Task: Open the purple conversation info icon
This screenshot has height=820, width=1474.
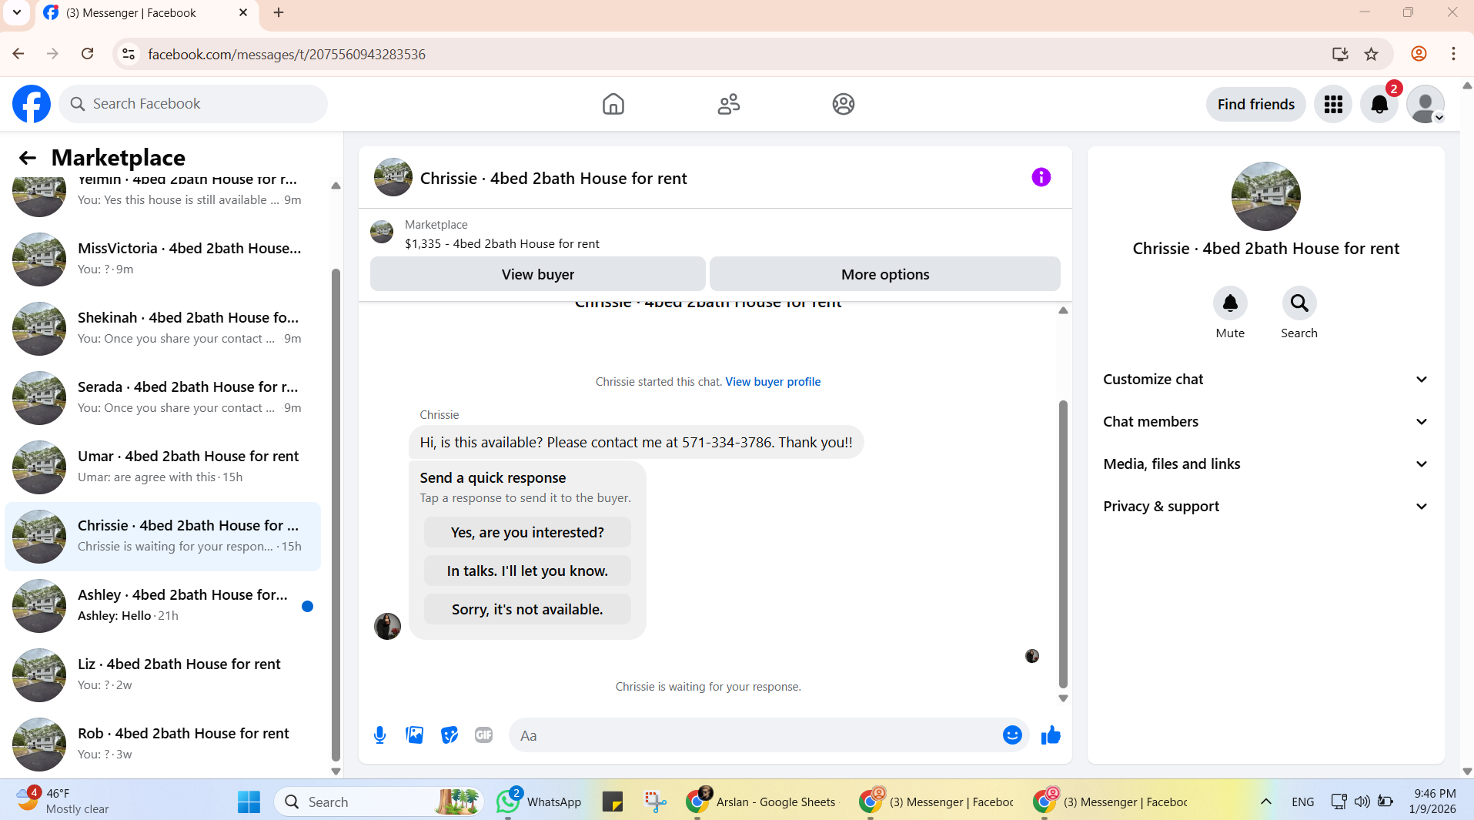Action: (x=1041, y=177)
